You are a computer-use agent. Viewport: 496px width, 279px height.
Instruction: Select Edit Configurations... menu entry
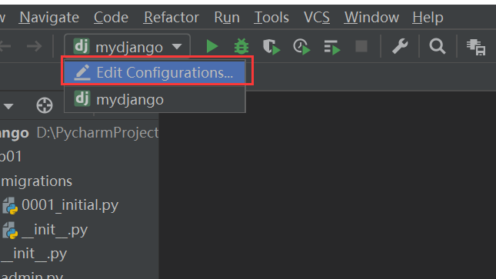click(155, 72)
